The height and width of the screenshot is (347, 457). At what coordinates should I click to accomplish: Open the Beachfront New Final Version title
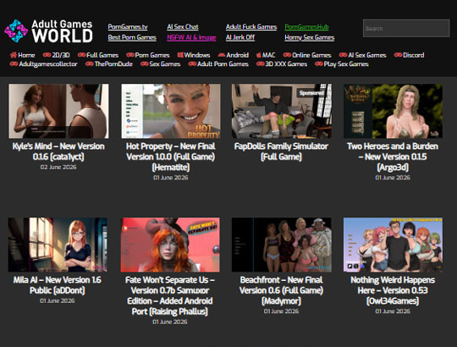pos(281,290)
